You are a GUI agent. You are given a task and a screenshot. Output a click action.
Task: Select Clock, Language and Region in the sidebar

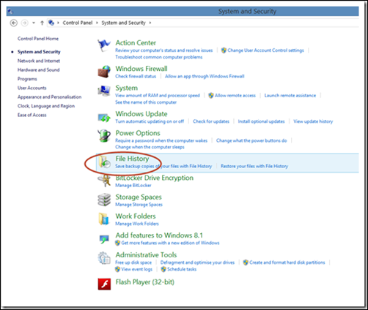coord(46,106)
